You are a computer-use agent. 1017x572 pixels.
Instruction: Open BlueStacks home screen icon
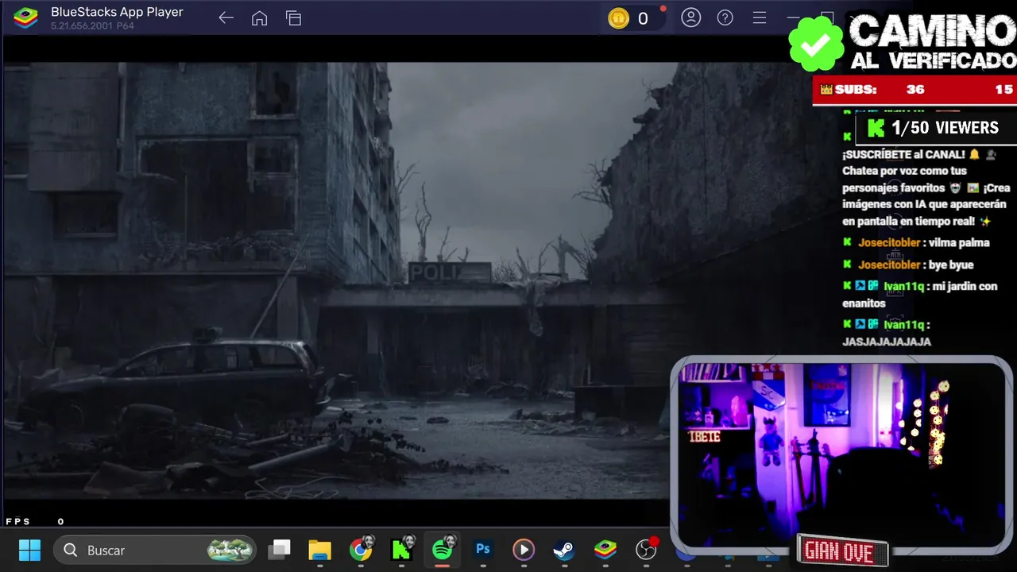pos(260,17)
